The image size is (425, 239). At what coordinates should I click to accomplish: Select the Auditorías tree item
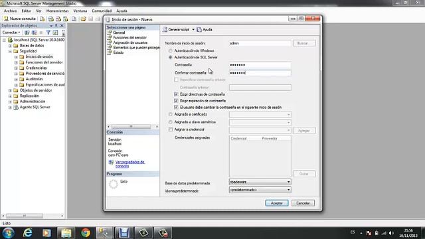coord(34,79)
